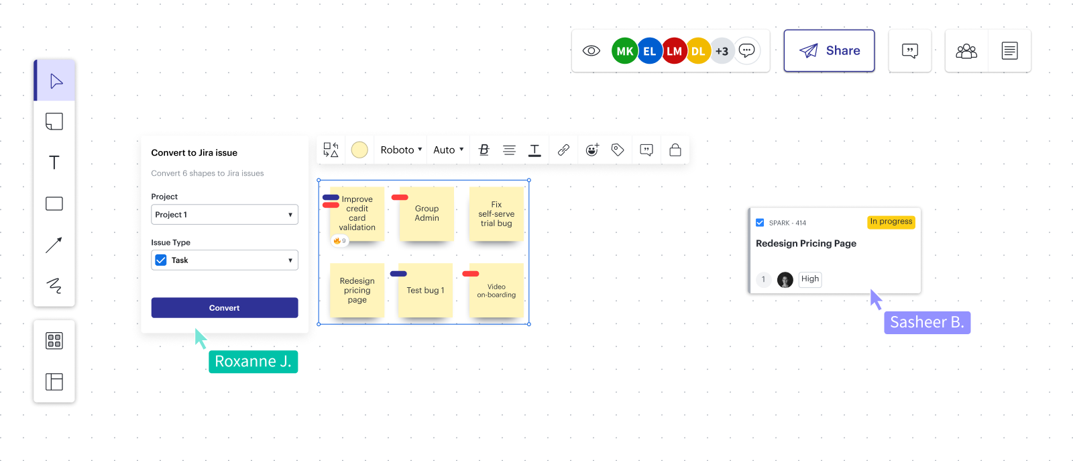Show the +3 additional collaborators
Image resolution: width=1073 pixels, height=461 pixels.
click(722, 51)
